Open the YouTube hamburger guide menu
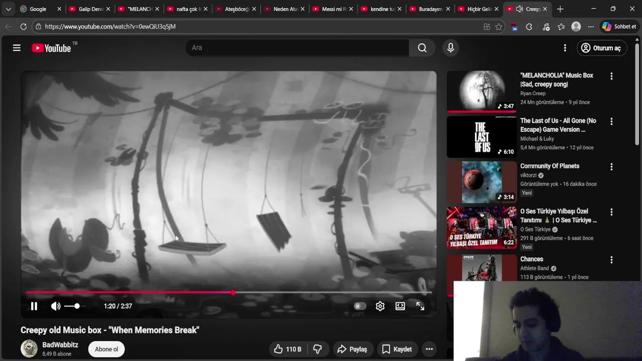Viewport: 642px width, 361px height. (x=17, y=48)
